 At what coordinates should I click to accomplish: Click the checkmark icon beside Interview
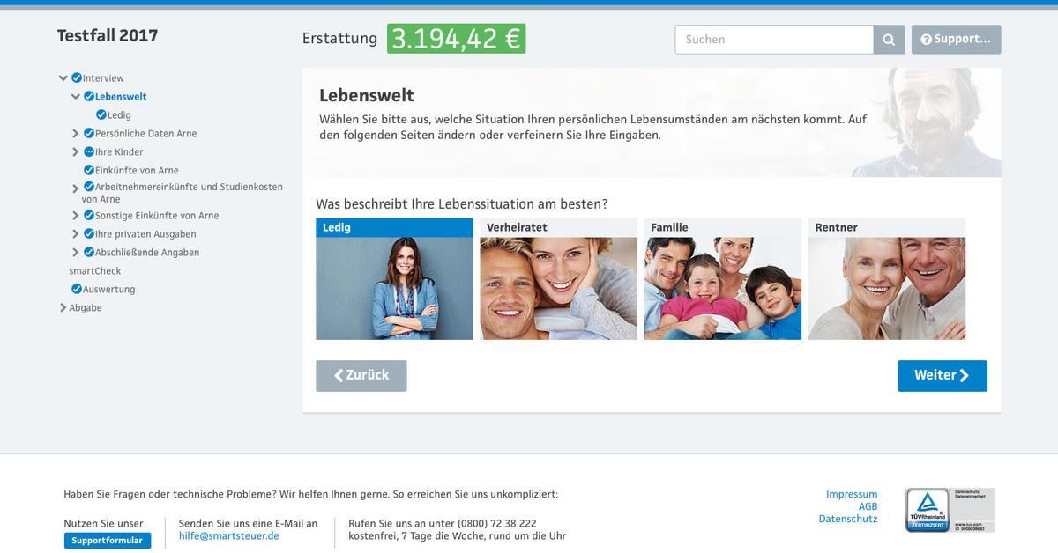click(x=77, y=78)
